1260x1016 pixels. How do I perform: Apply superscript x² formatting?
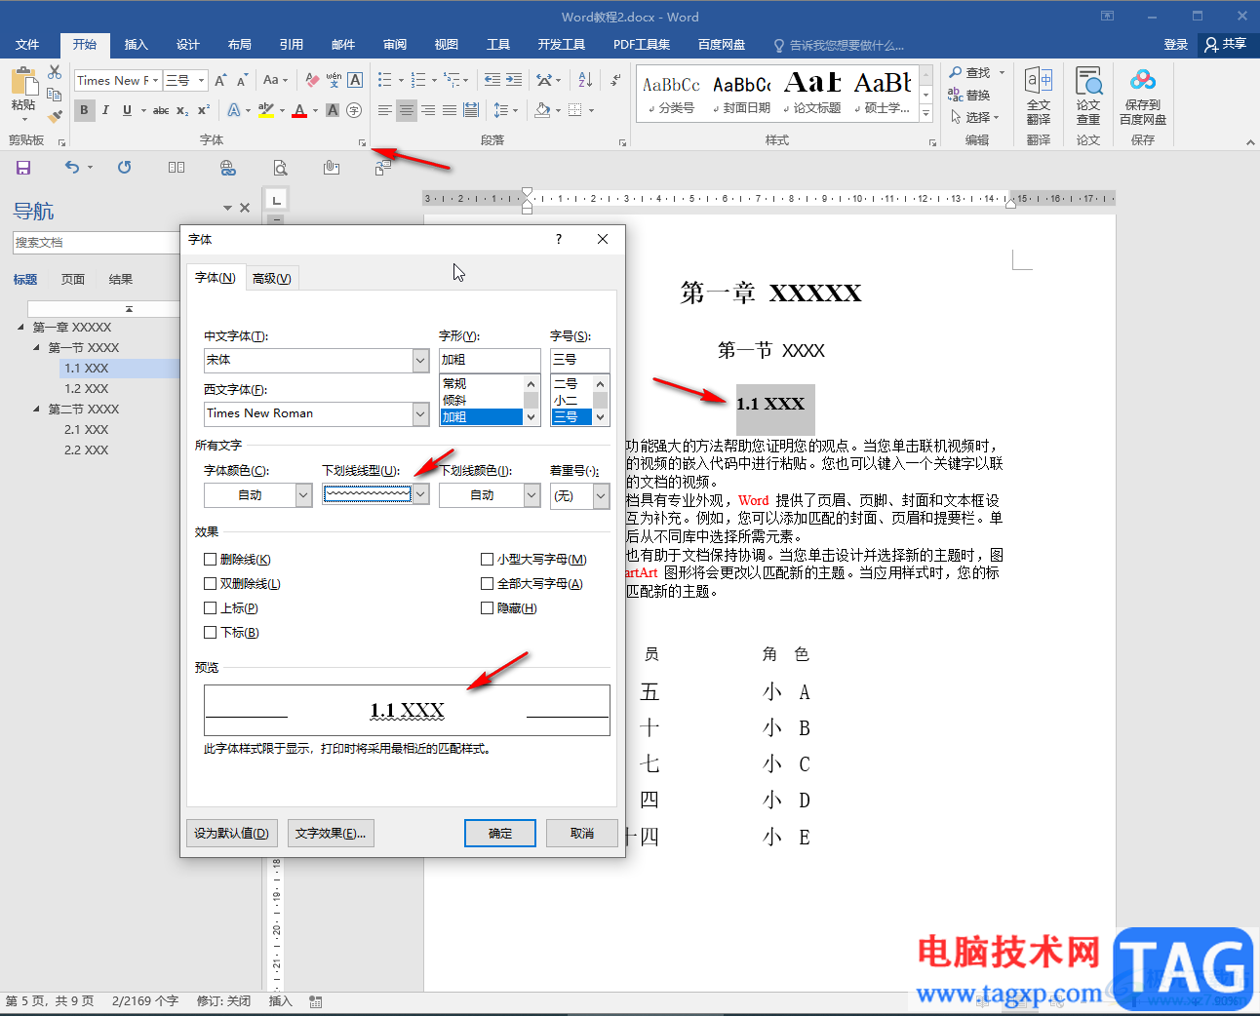pyautogui.click(x=204, y=110)
